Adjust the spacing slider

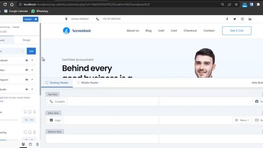tap(9, 140)
